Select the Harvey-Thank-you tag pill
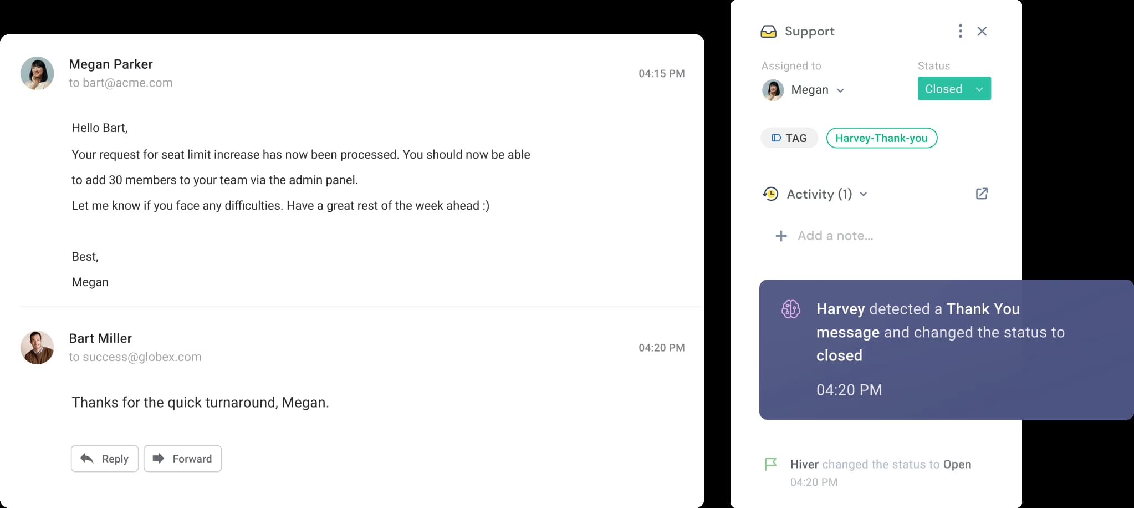Image resolution: width=1134 pixels, height=508 pixels. [881, 138]
